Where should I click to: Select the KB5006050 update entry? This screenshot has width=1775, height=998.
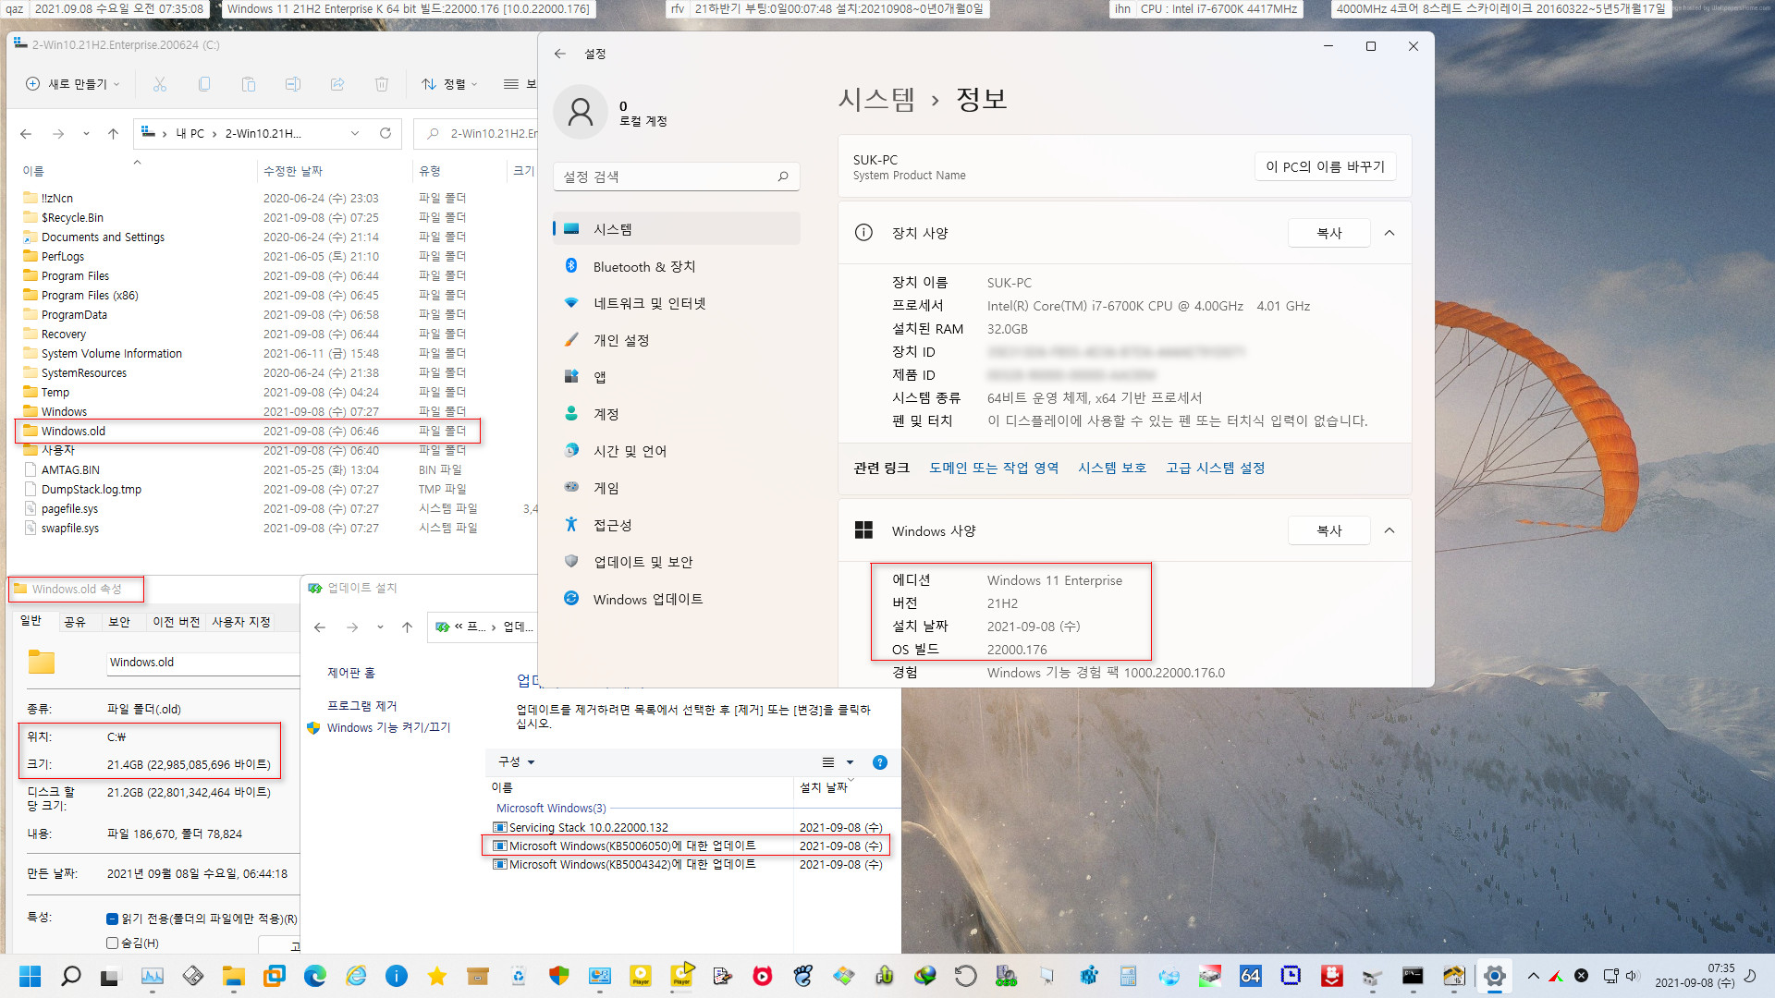685,846
